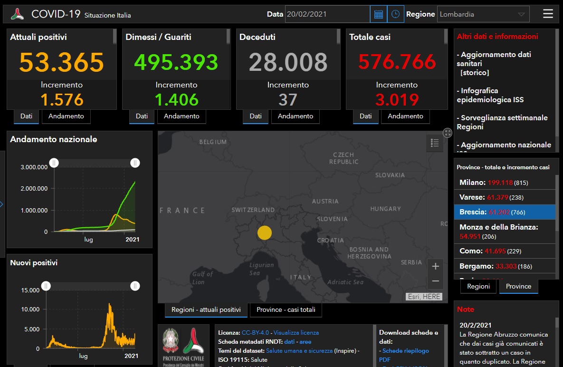Click right slider handle on Nuovi positivi chart

[x=135, y=286]
